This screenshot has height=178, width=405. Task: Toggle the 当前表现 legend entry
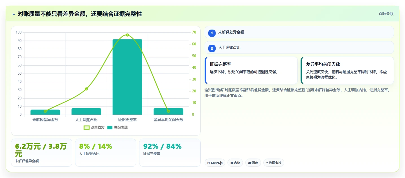click(x=117, y=127)
